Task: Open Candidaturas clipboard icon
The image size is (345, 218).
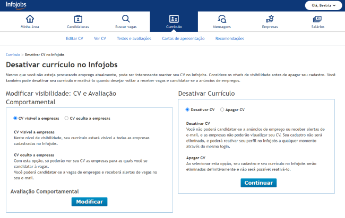Action: pos(78,19)
